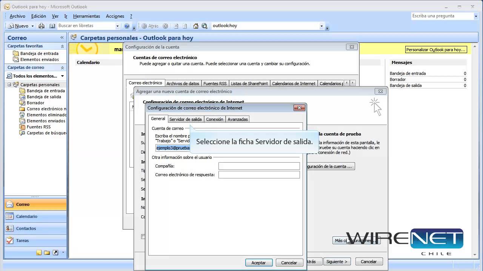This screenshot has height=271, width=483.
Task: Collapse the Correo navigation pane chevron
Action: 62,38
